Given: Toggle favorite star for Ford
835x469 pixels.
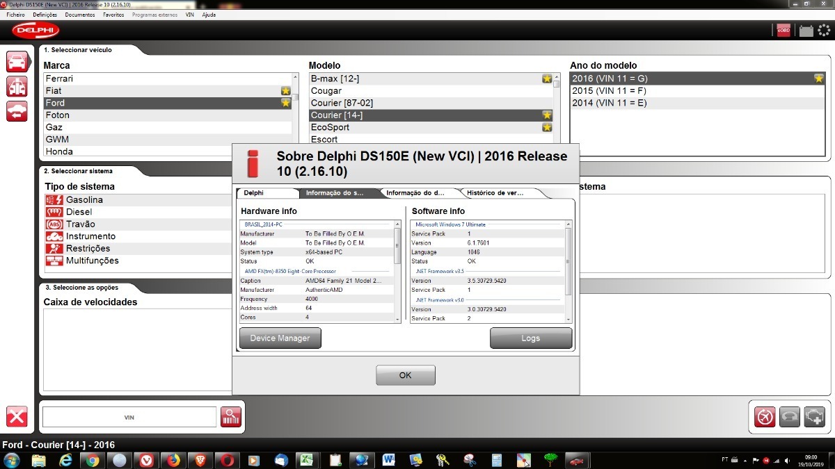Looking at the screenshot, I should 285,103.
